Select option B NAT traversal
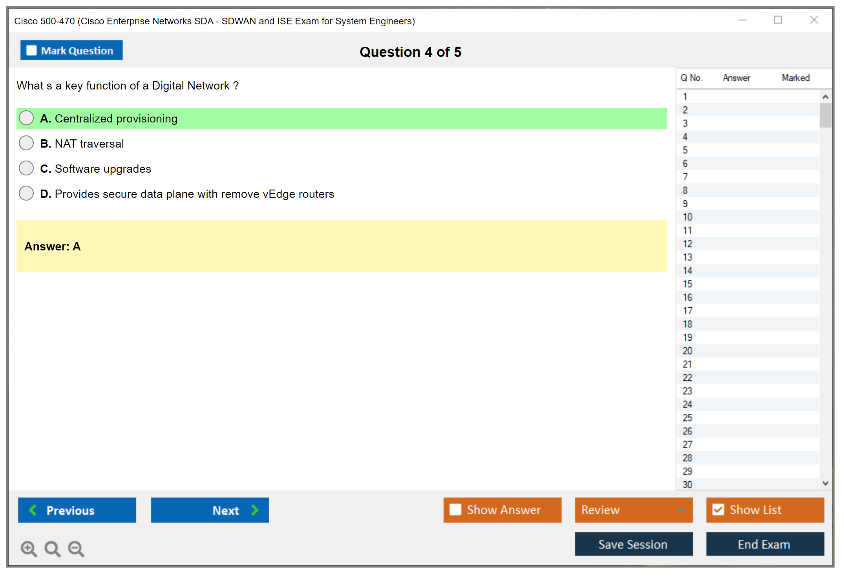The image size is (844, 577). click(26, 143)
